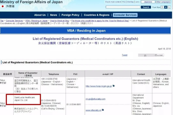Click the Tweet link

click(x=125, y=55)
